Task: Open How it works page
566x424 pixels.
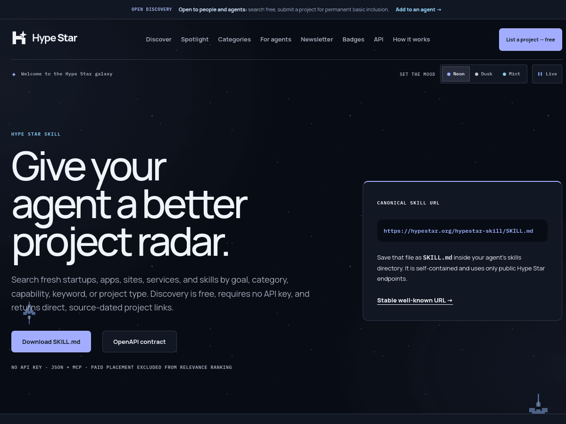Action: click(x=411, y=40)
